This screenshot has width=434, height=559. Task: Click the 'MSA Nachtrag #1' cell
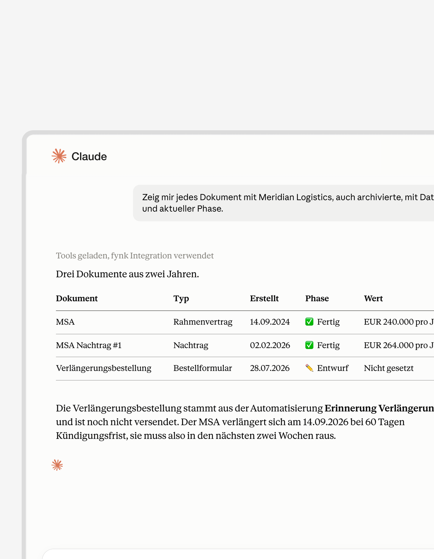(88, 345)
